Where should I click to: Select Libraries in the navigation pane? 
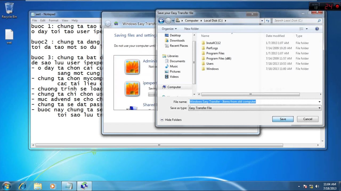click(x=170, y=56)
